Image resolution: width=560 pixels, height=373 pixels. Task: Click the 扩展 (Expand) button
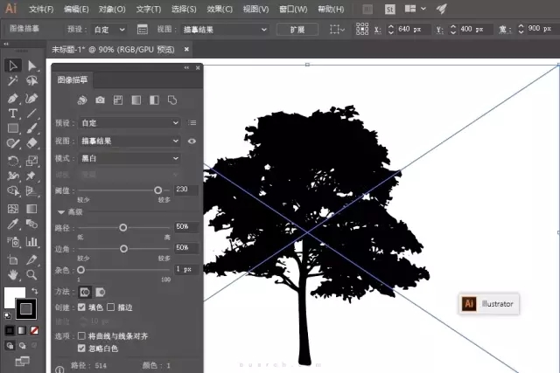297,29
